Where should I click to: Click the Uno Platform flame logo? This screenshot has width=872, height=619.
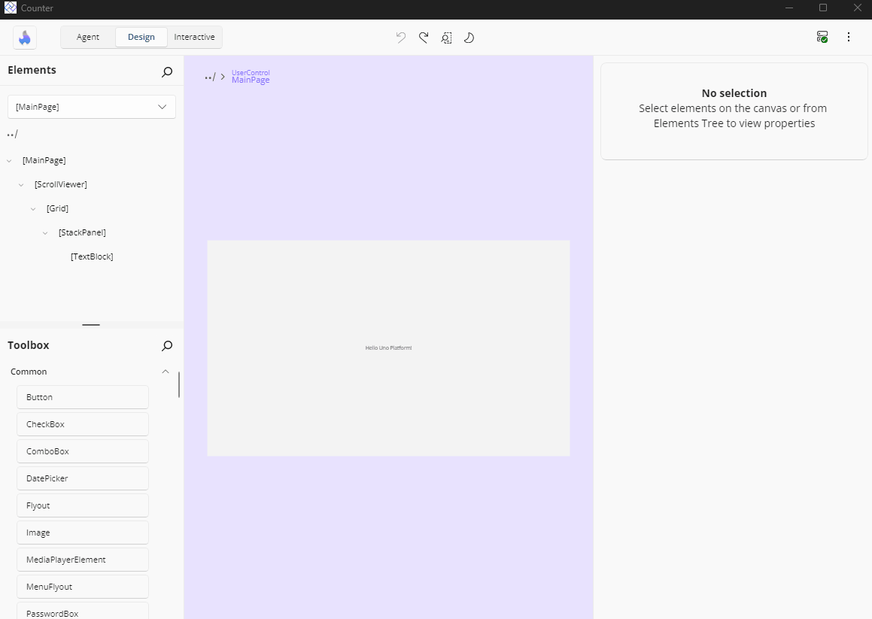tap(24, 37)
